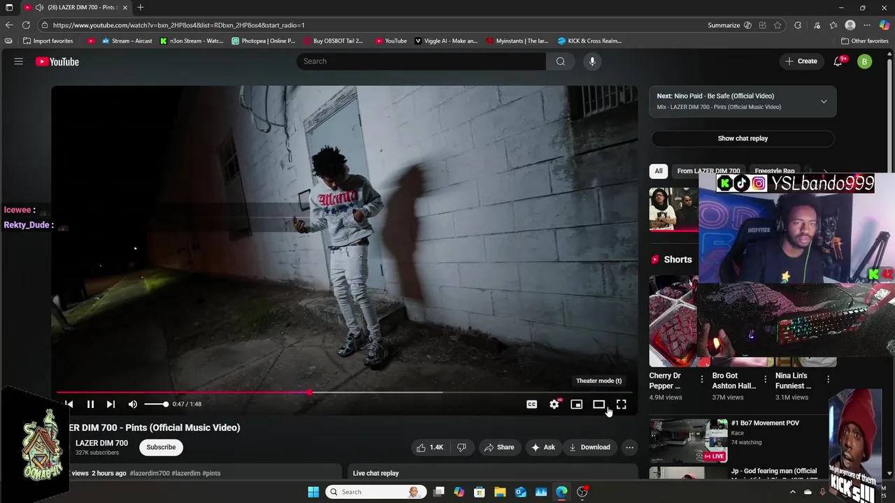Show chat replay
Viewport: 895px width, 503px height.
(743, 138)
